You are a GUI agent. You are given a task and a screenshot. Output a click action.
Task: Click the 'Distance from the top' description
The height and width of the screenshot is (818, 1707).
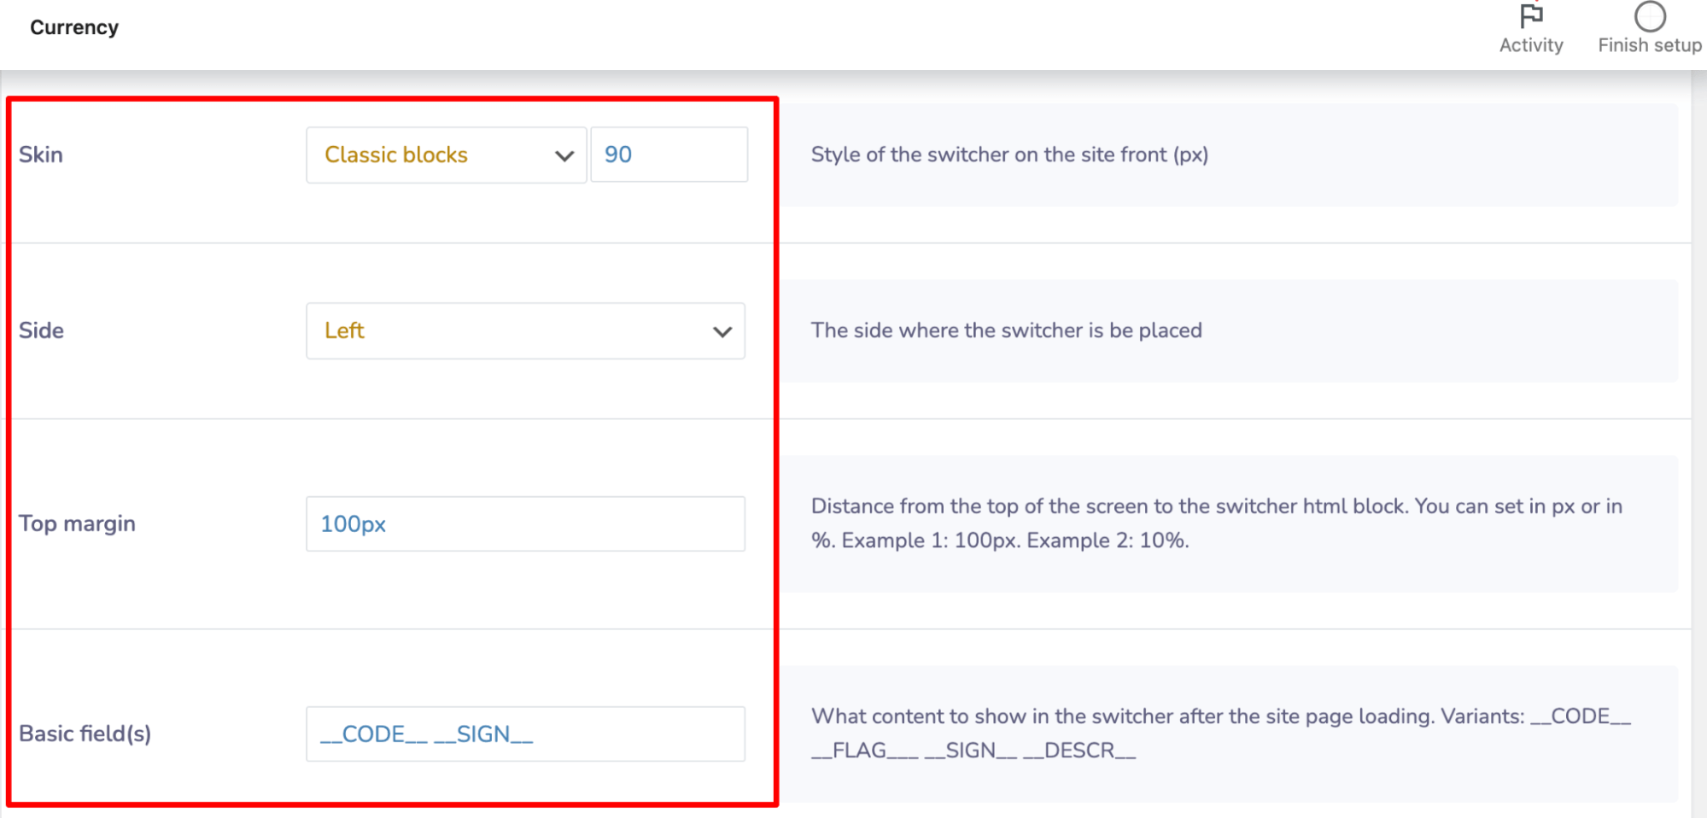click(1217, 523)
